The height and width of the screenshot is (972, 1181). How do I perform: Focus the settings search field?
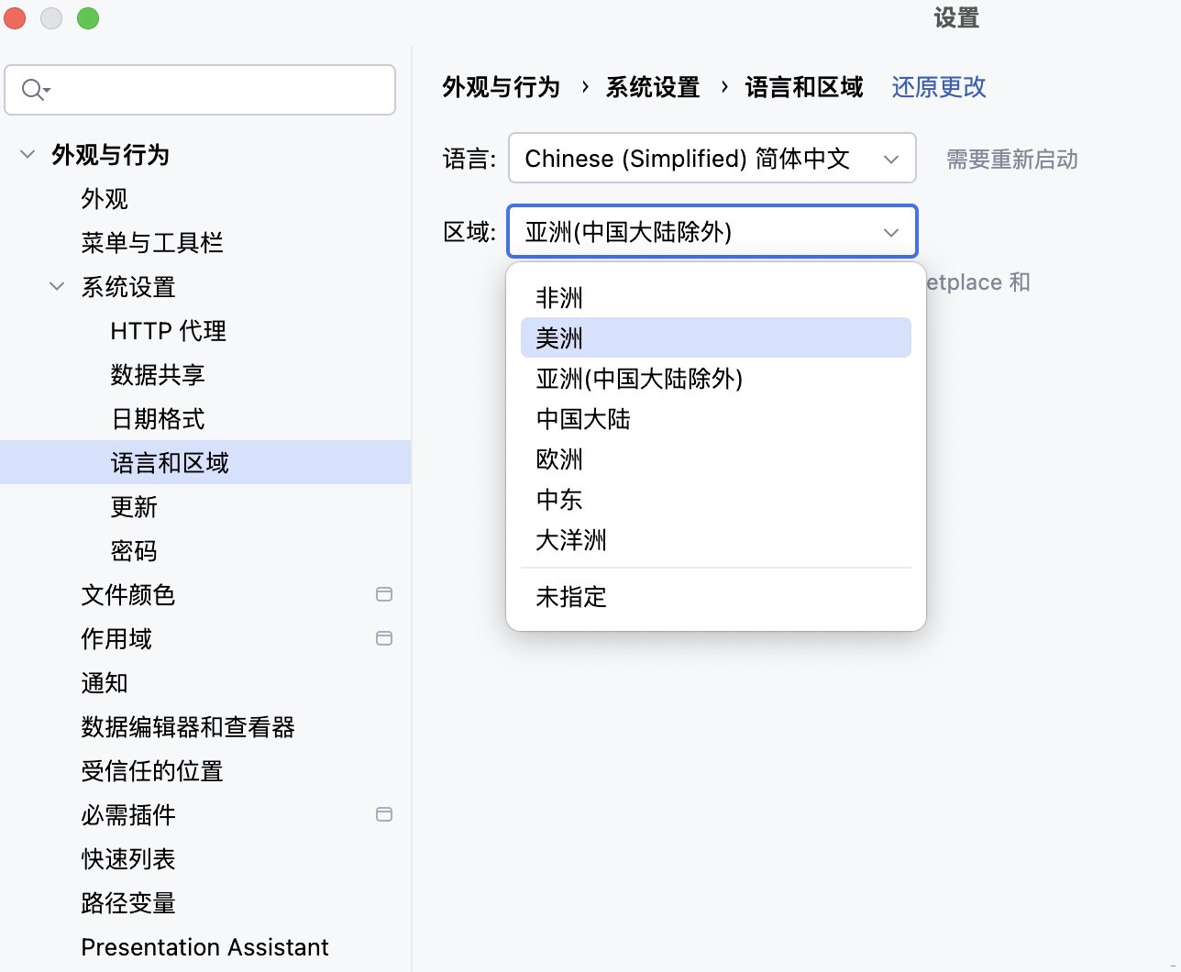click(220, 90)
